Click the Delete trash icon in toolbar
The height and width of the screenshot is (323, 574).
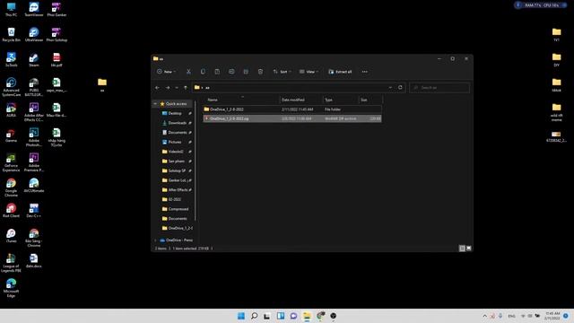(260, 72)
